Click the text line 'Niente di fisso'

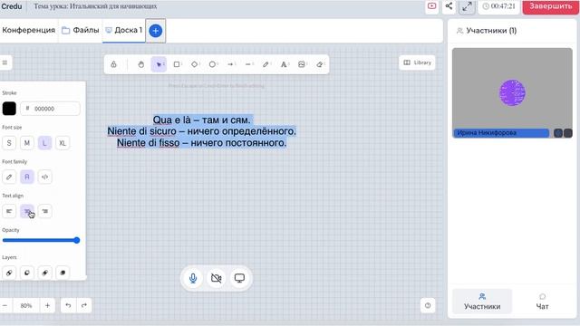148,143
